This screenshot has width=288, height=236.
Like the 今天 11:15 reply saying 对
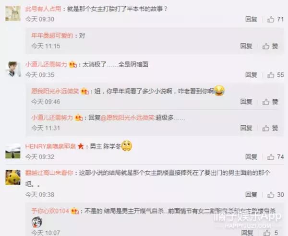click(x=270, y=46)
